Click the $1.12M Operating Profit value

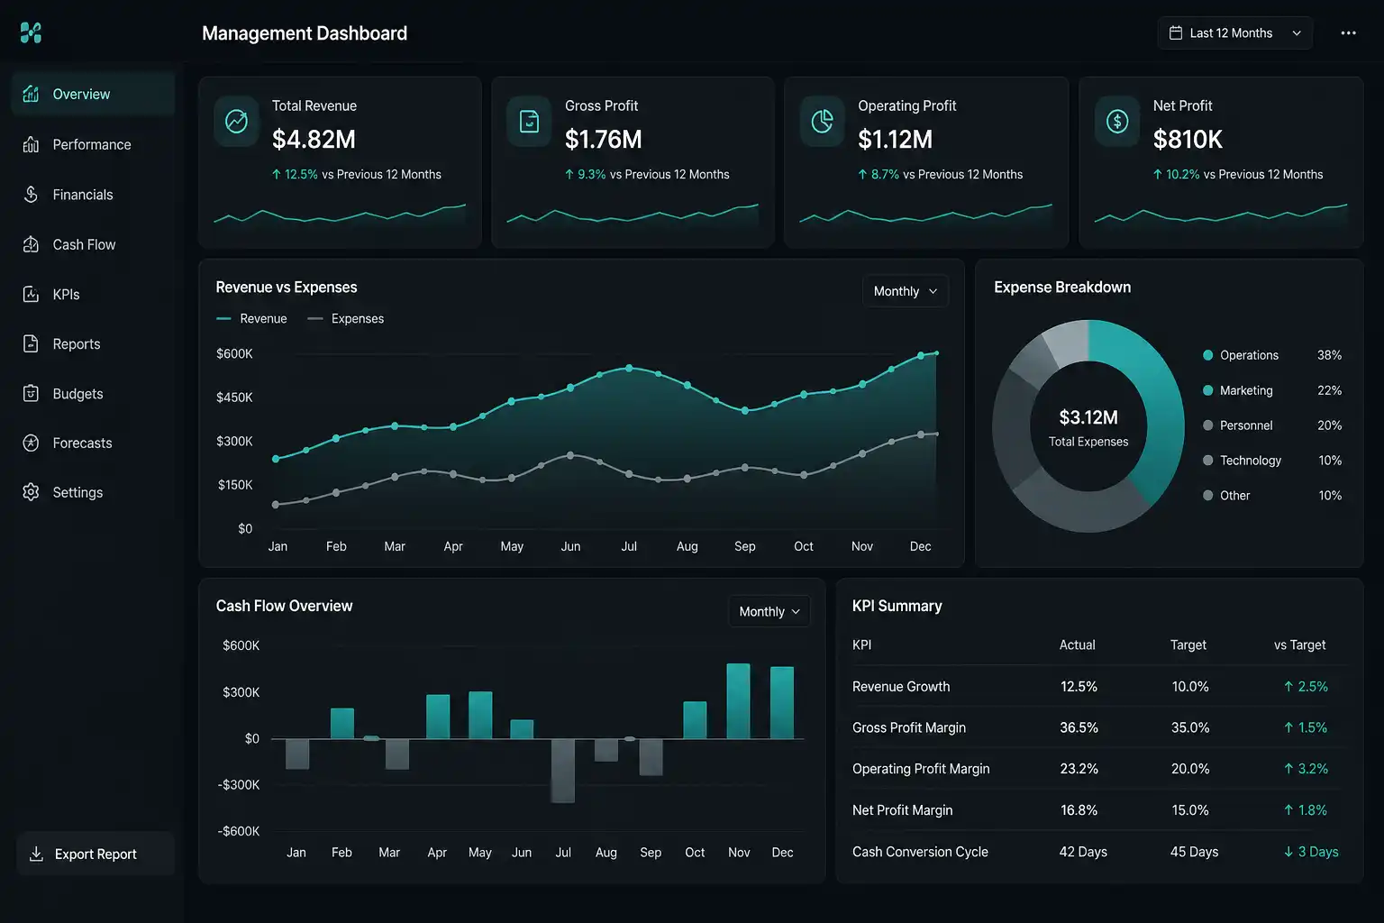896,140
